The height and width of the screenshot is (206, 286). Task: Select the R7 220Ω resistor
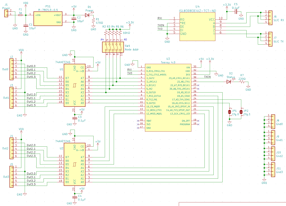242,82
